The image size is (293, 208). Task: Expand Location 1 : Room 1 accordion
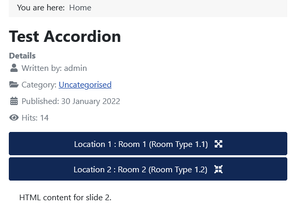(148, 144)
